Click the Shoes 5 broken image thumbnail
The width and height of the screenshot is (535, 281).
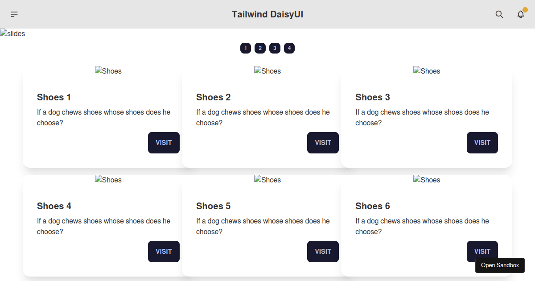267,179
